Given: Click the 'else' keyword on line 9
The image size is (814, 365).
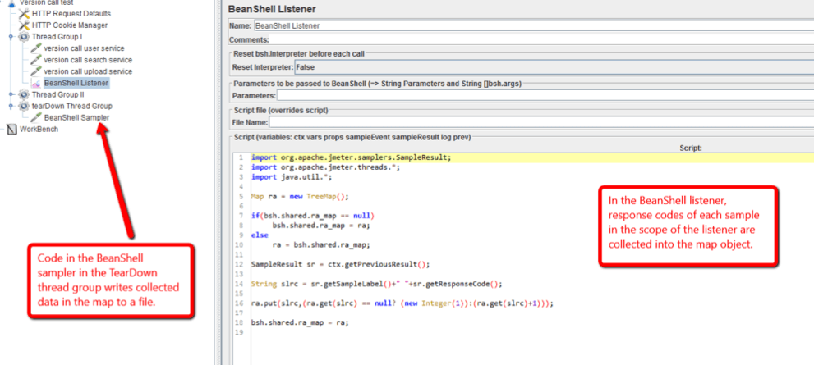Looking at the screenshot, I should (x=260, y=235).
